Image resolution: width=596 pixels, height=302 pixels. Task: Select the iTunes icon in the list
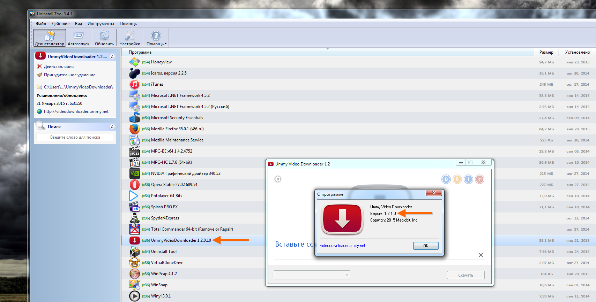pos(134,84)
